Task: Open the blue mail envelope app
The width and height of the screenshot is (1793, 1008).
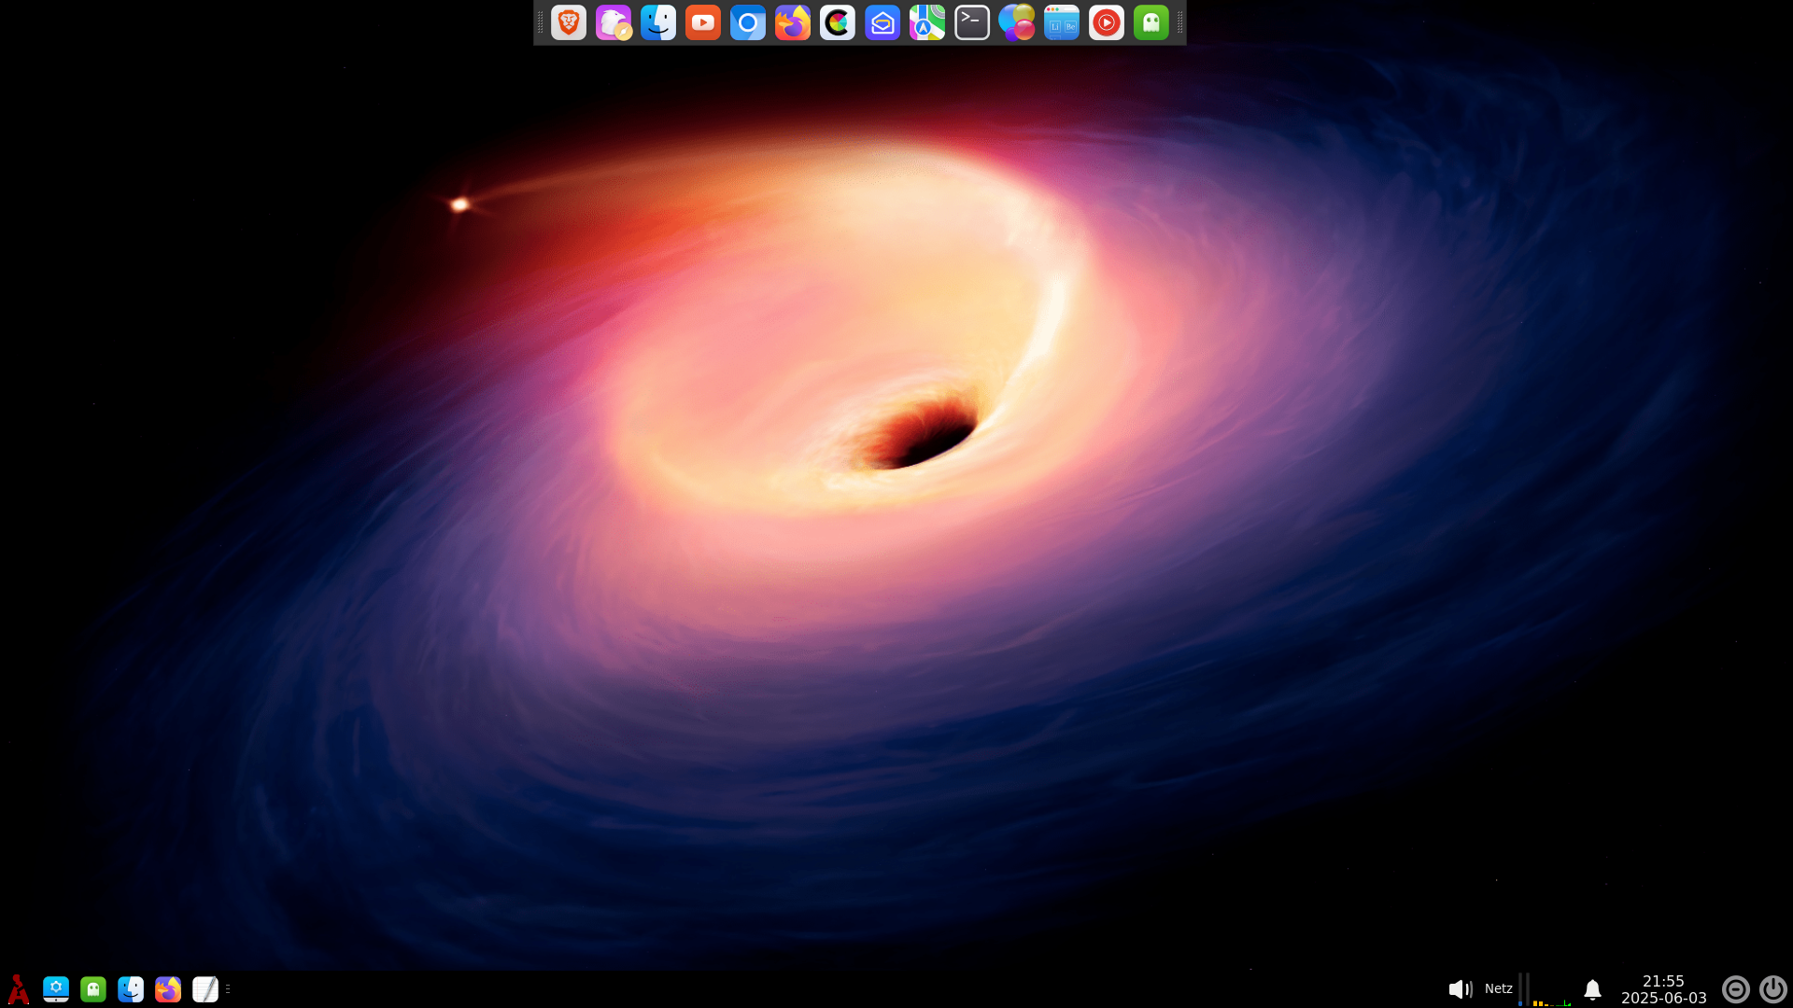Action: (x=882, y=22)
